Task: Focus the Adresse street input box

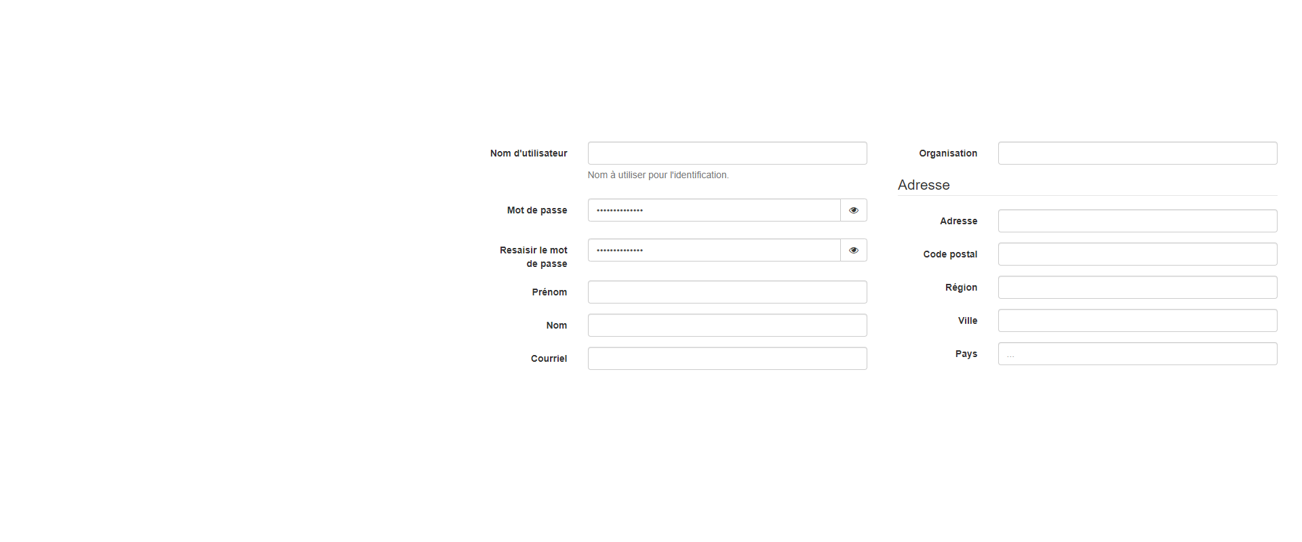Action: coord(1137,221)
